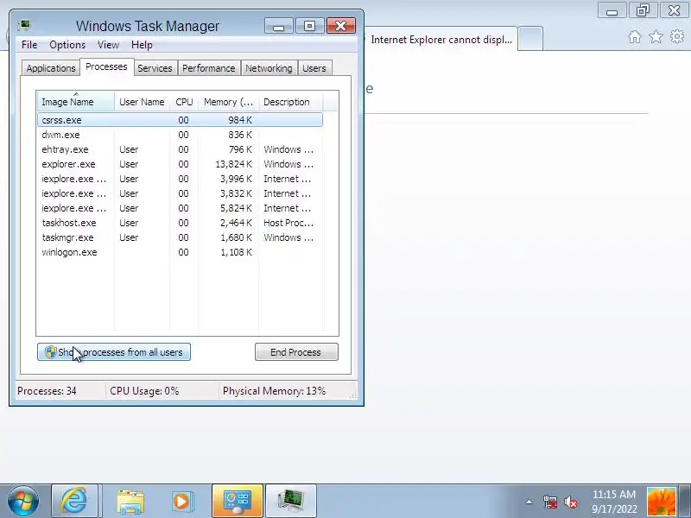Minimize the Internet Explorer window
Viewport: 691px width, 518px height.
pyautogui.click(x=612, y=10)
